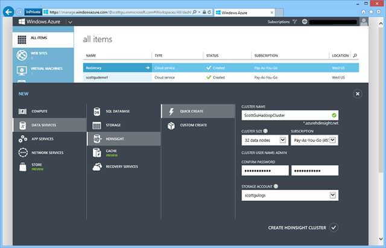The height and width of the screenshot is (248, 386).
Task: Click Create HDInsight Cluster checkmark button
Action: coord(334,227)
